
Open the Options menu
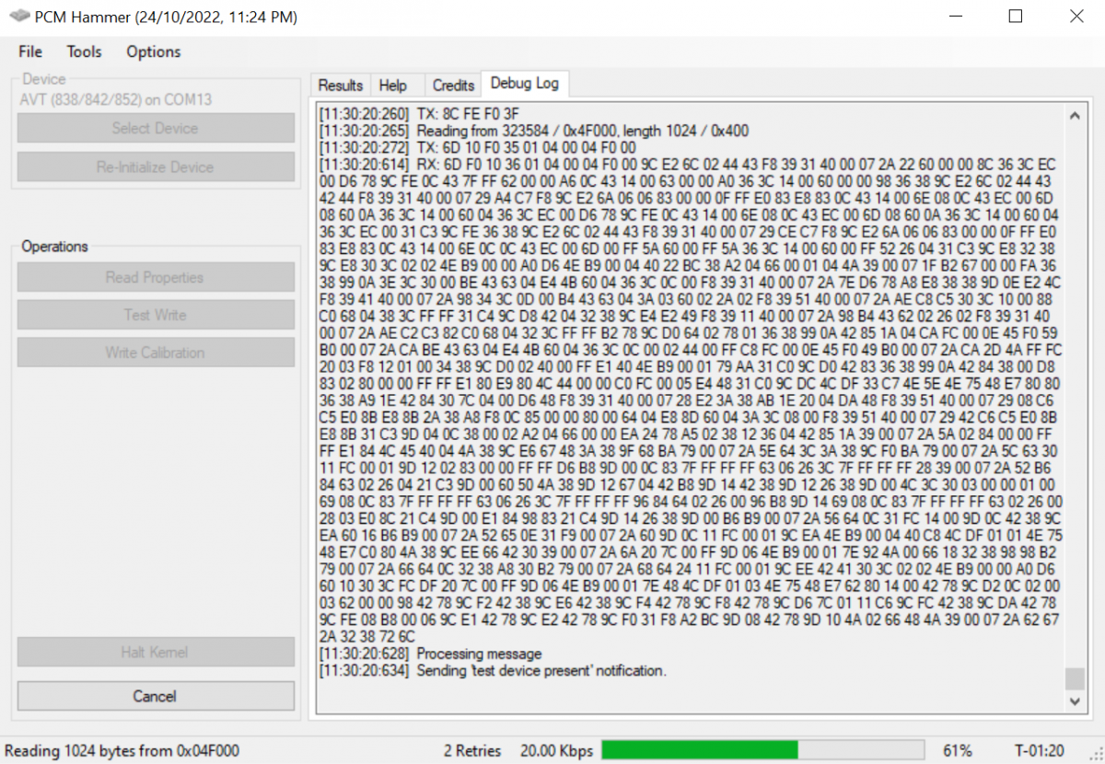point(154,52)
